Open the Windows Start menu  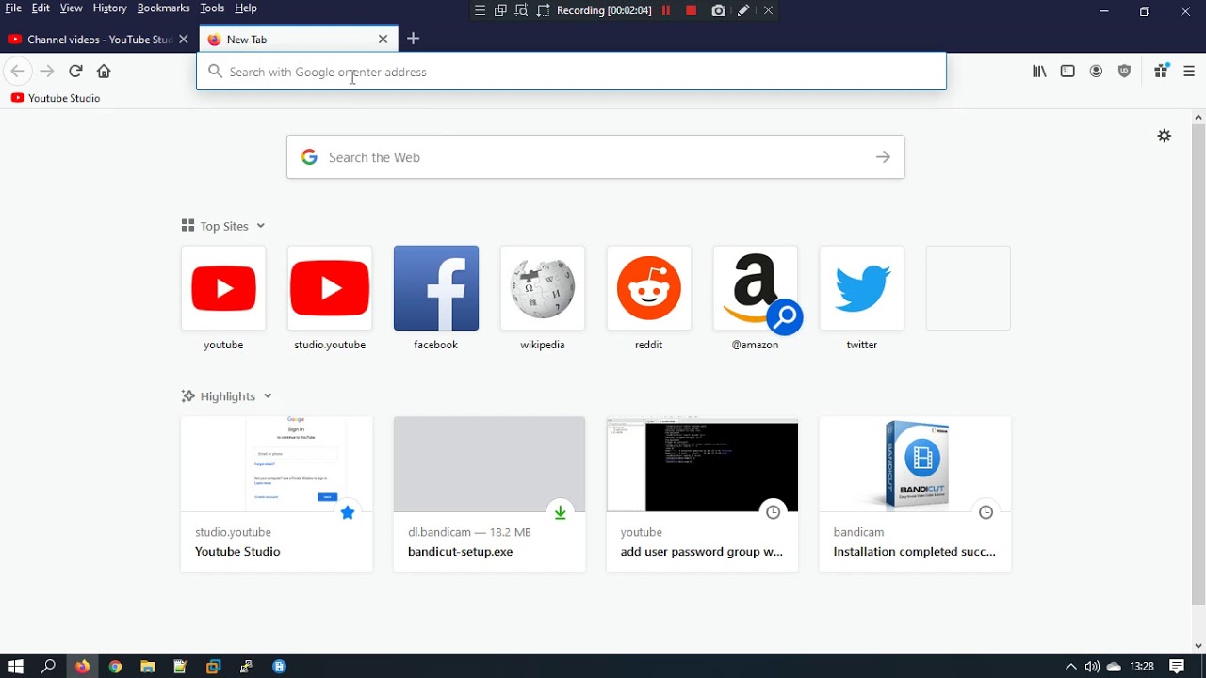click(15, 666)
